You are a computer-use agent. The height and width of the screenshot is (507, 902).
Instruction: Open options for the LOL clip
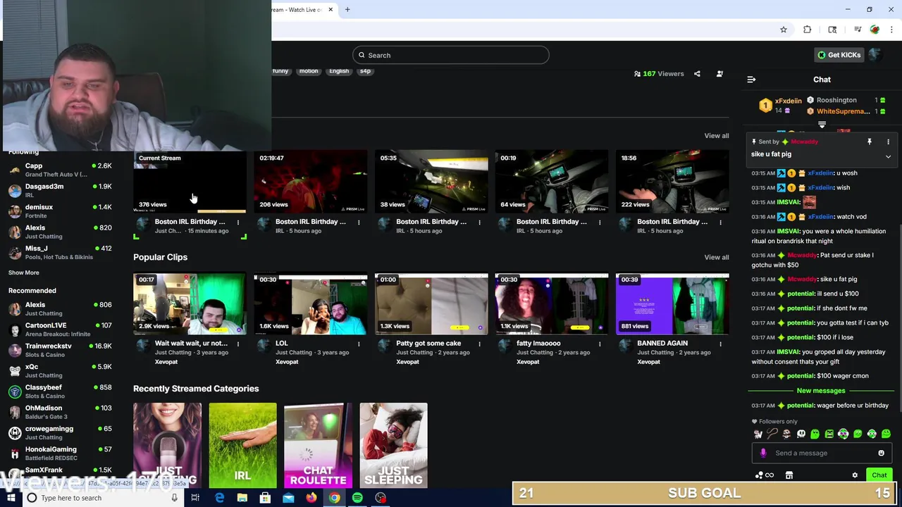359,344
